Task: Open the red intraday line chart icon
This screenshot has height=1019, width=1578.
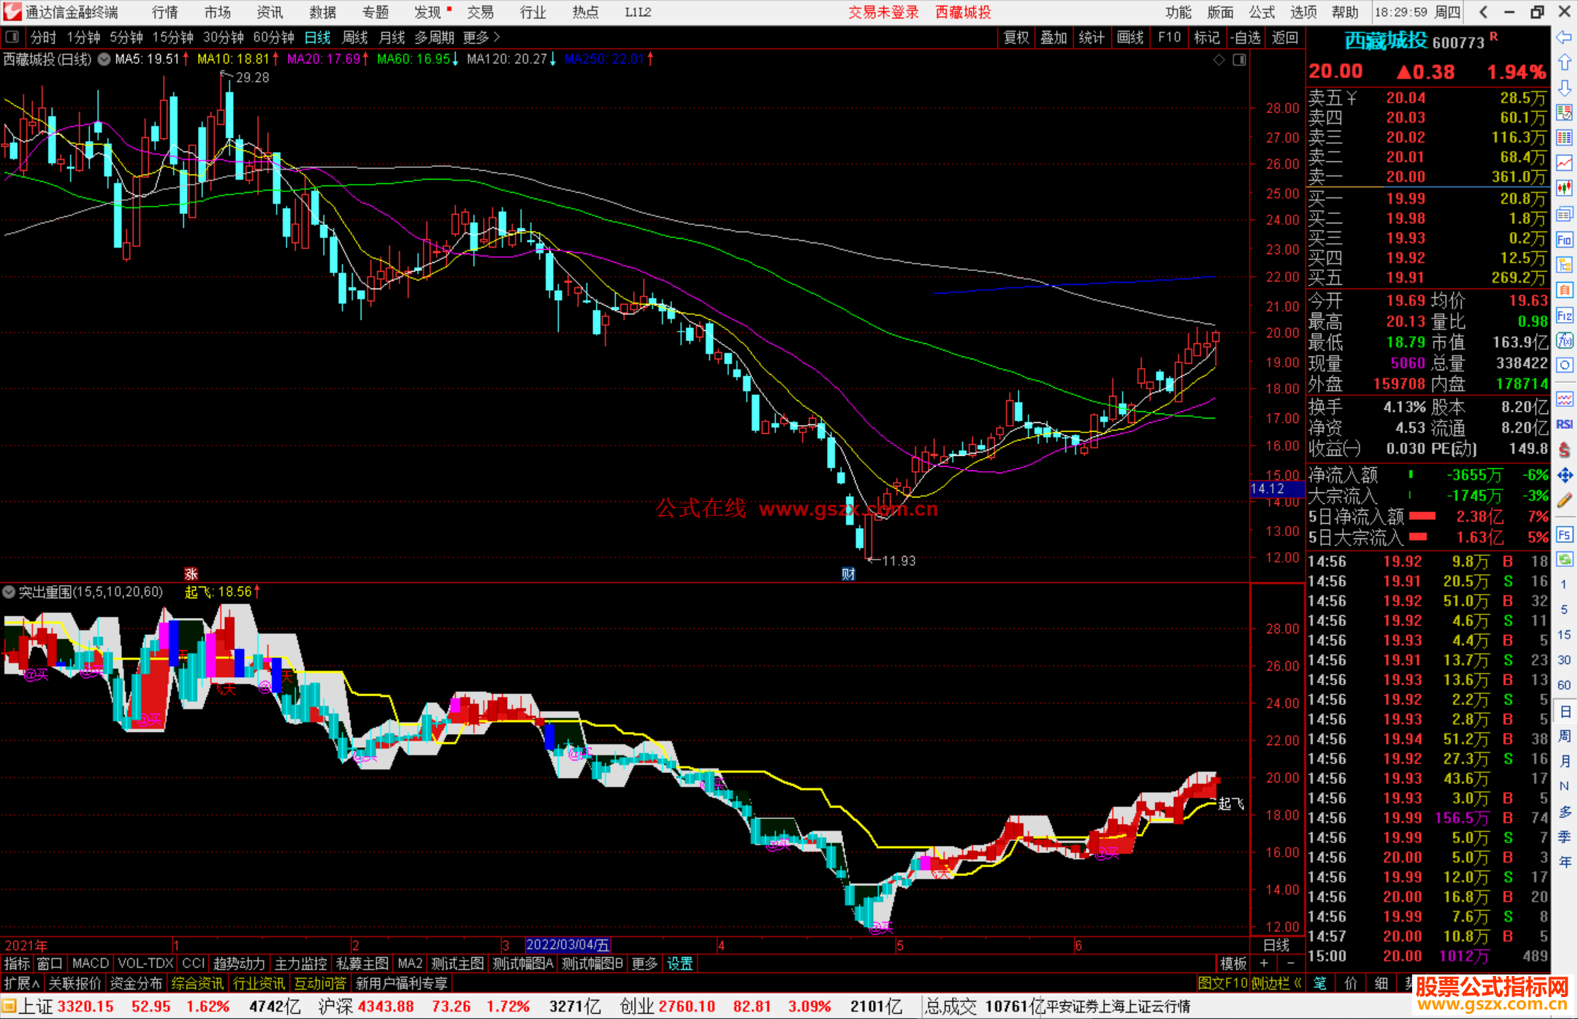Action: [x=1564, y=164]
